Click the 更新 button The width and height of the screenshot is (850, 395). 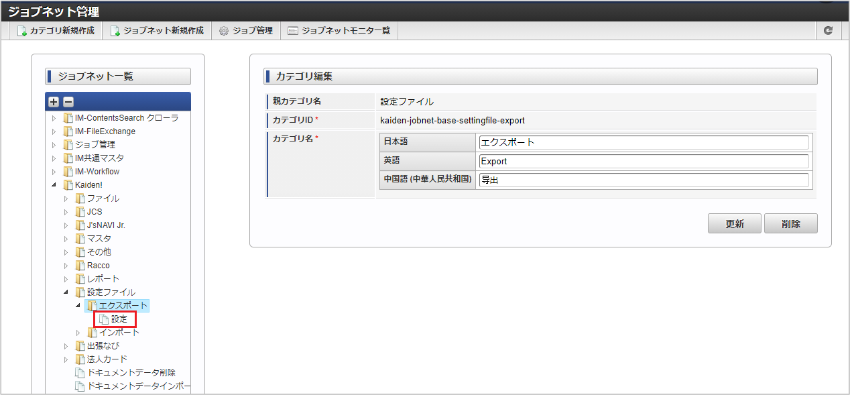point(735,224)
